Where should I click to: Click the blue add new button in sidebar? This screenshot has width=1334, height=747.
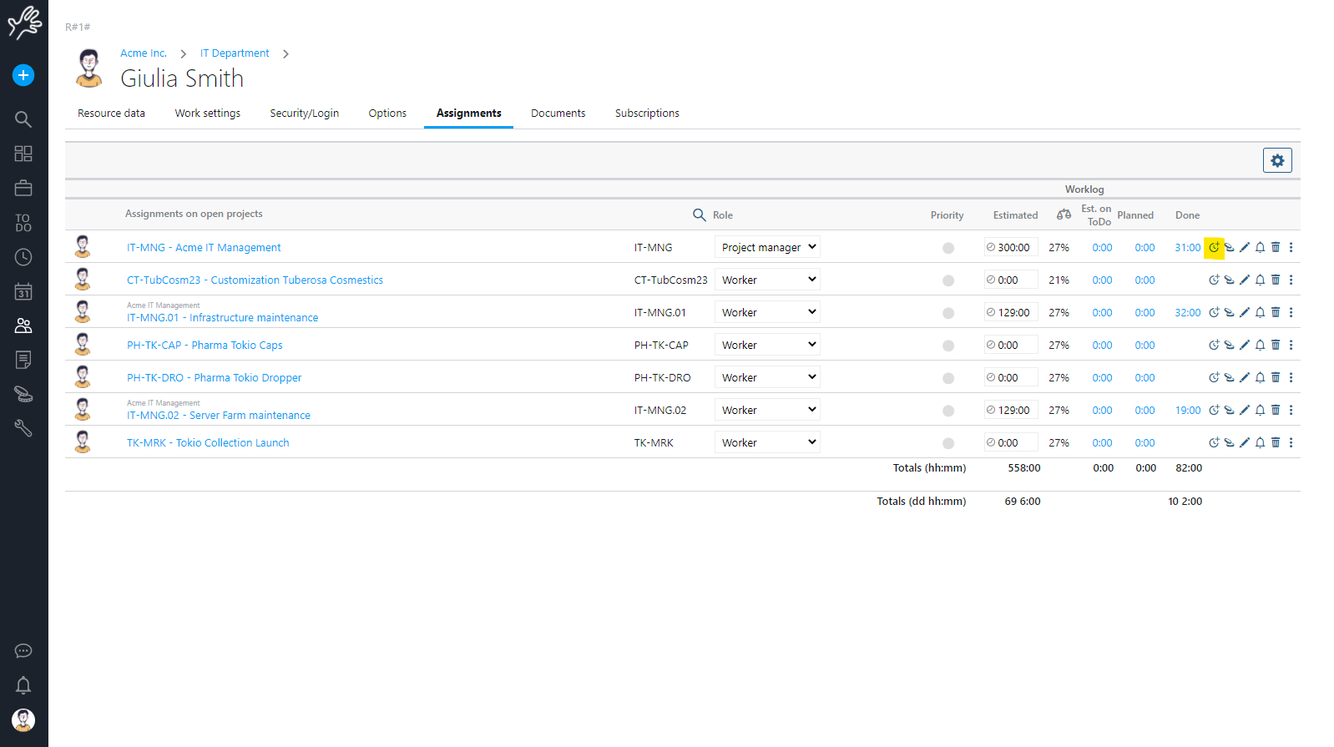pyautogui.click(x=23, y=75)
